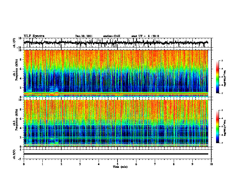Select the "start UT = 8 :30: 0" text
This screenshot has width=238, height=184.
click(145, 36)
